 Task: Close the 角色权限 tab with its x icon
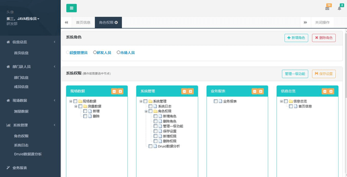116,22
